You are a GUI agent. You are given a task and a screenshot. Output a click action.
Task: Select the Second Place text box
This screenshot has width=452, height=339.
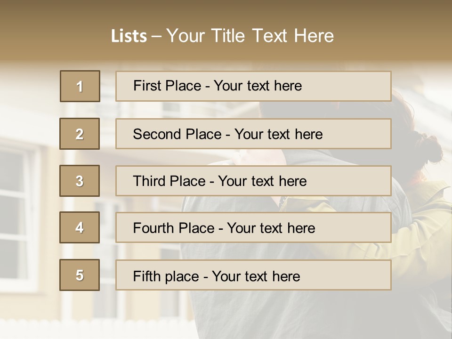(x=253, y=134)
